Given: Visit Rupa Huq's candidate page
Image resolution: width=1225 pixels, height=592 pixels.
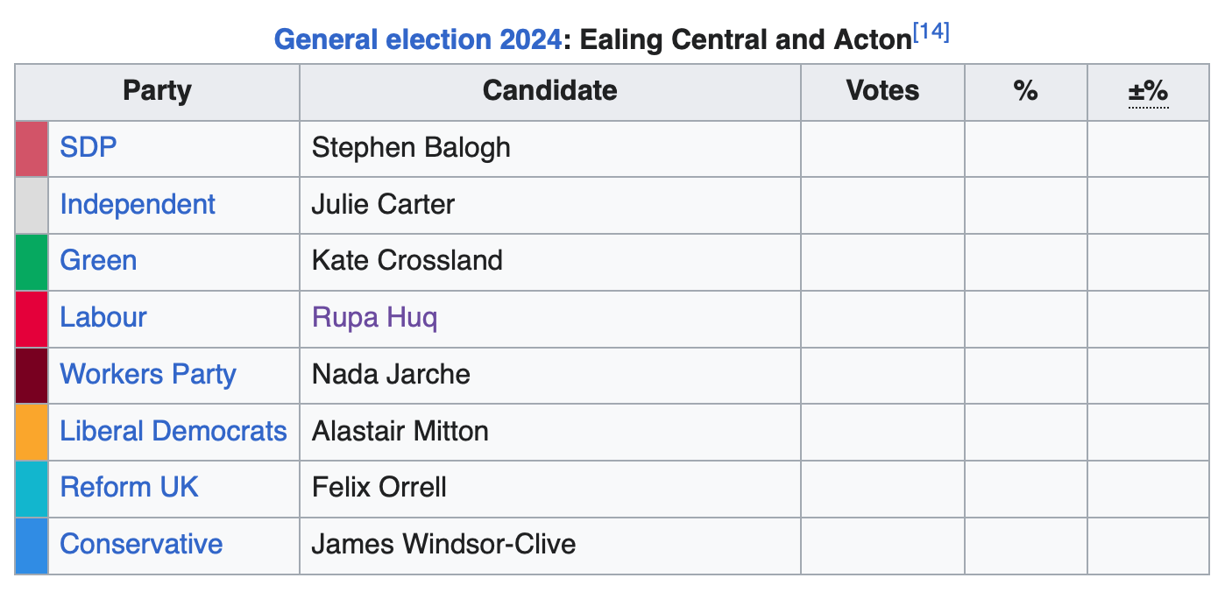Looking at the screenshot, I should 374,317.
